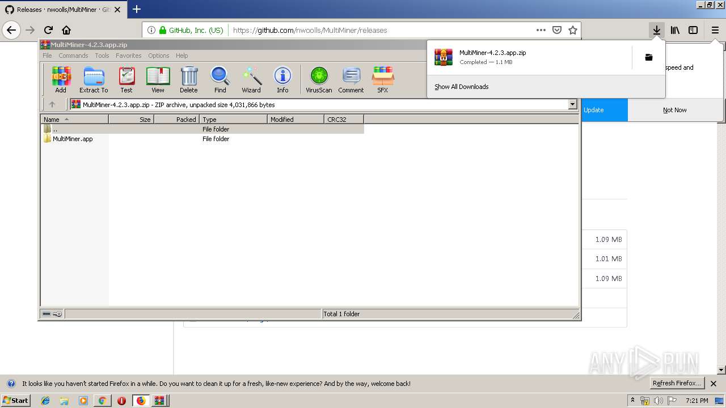This screenshot has width=726, height=408.
Task: Click the taskbar clock 7:21 PM
Action: (697, 401)
